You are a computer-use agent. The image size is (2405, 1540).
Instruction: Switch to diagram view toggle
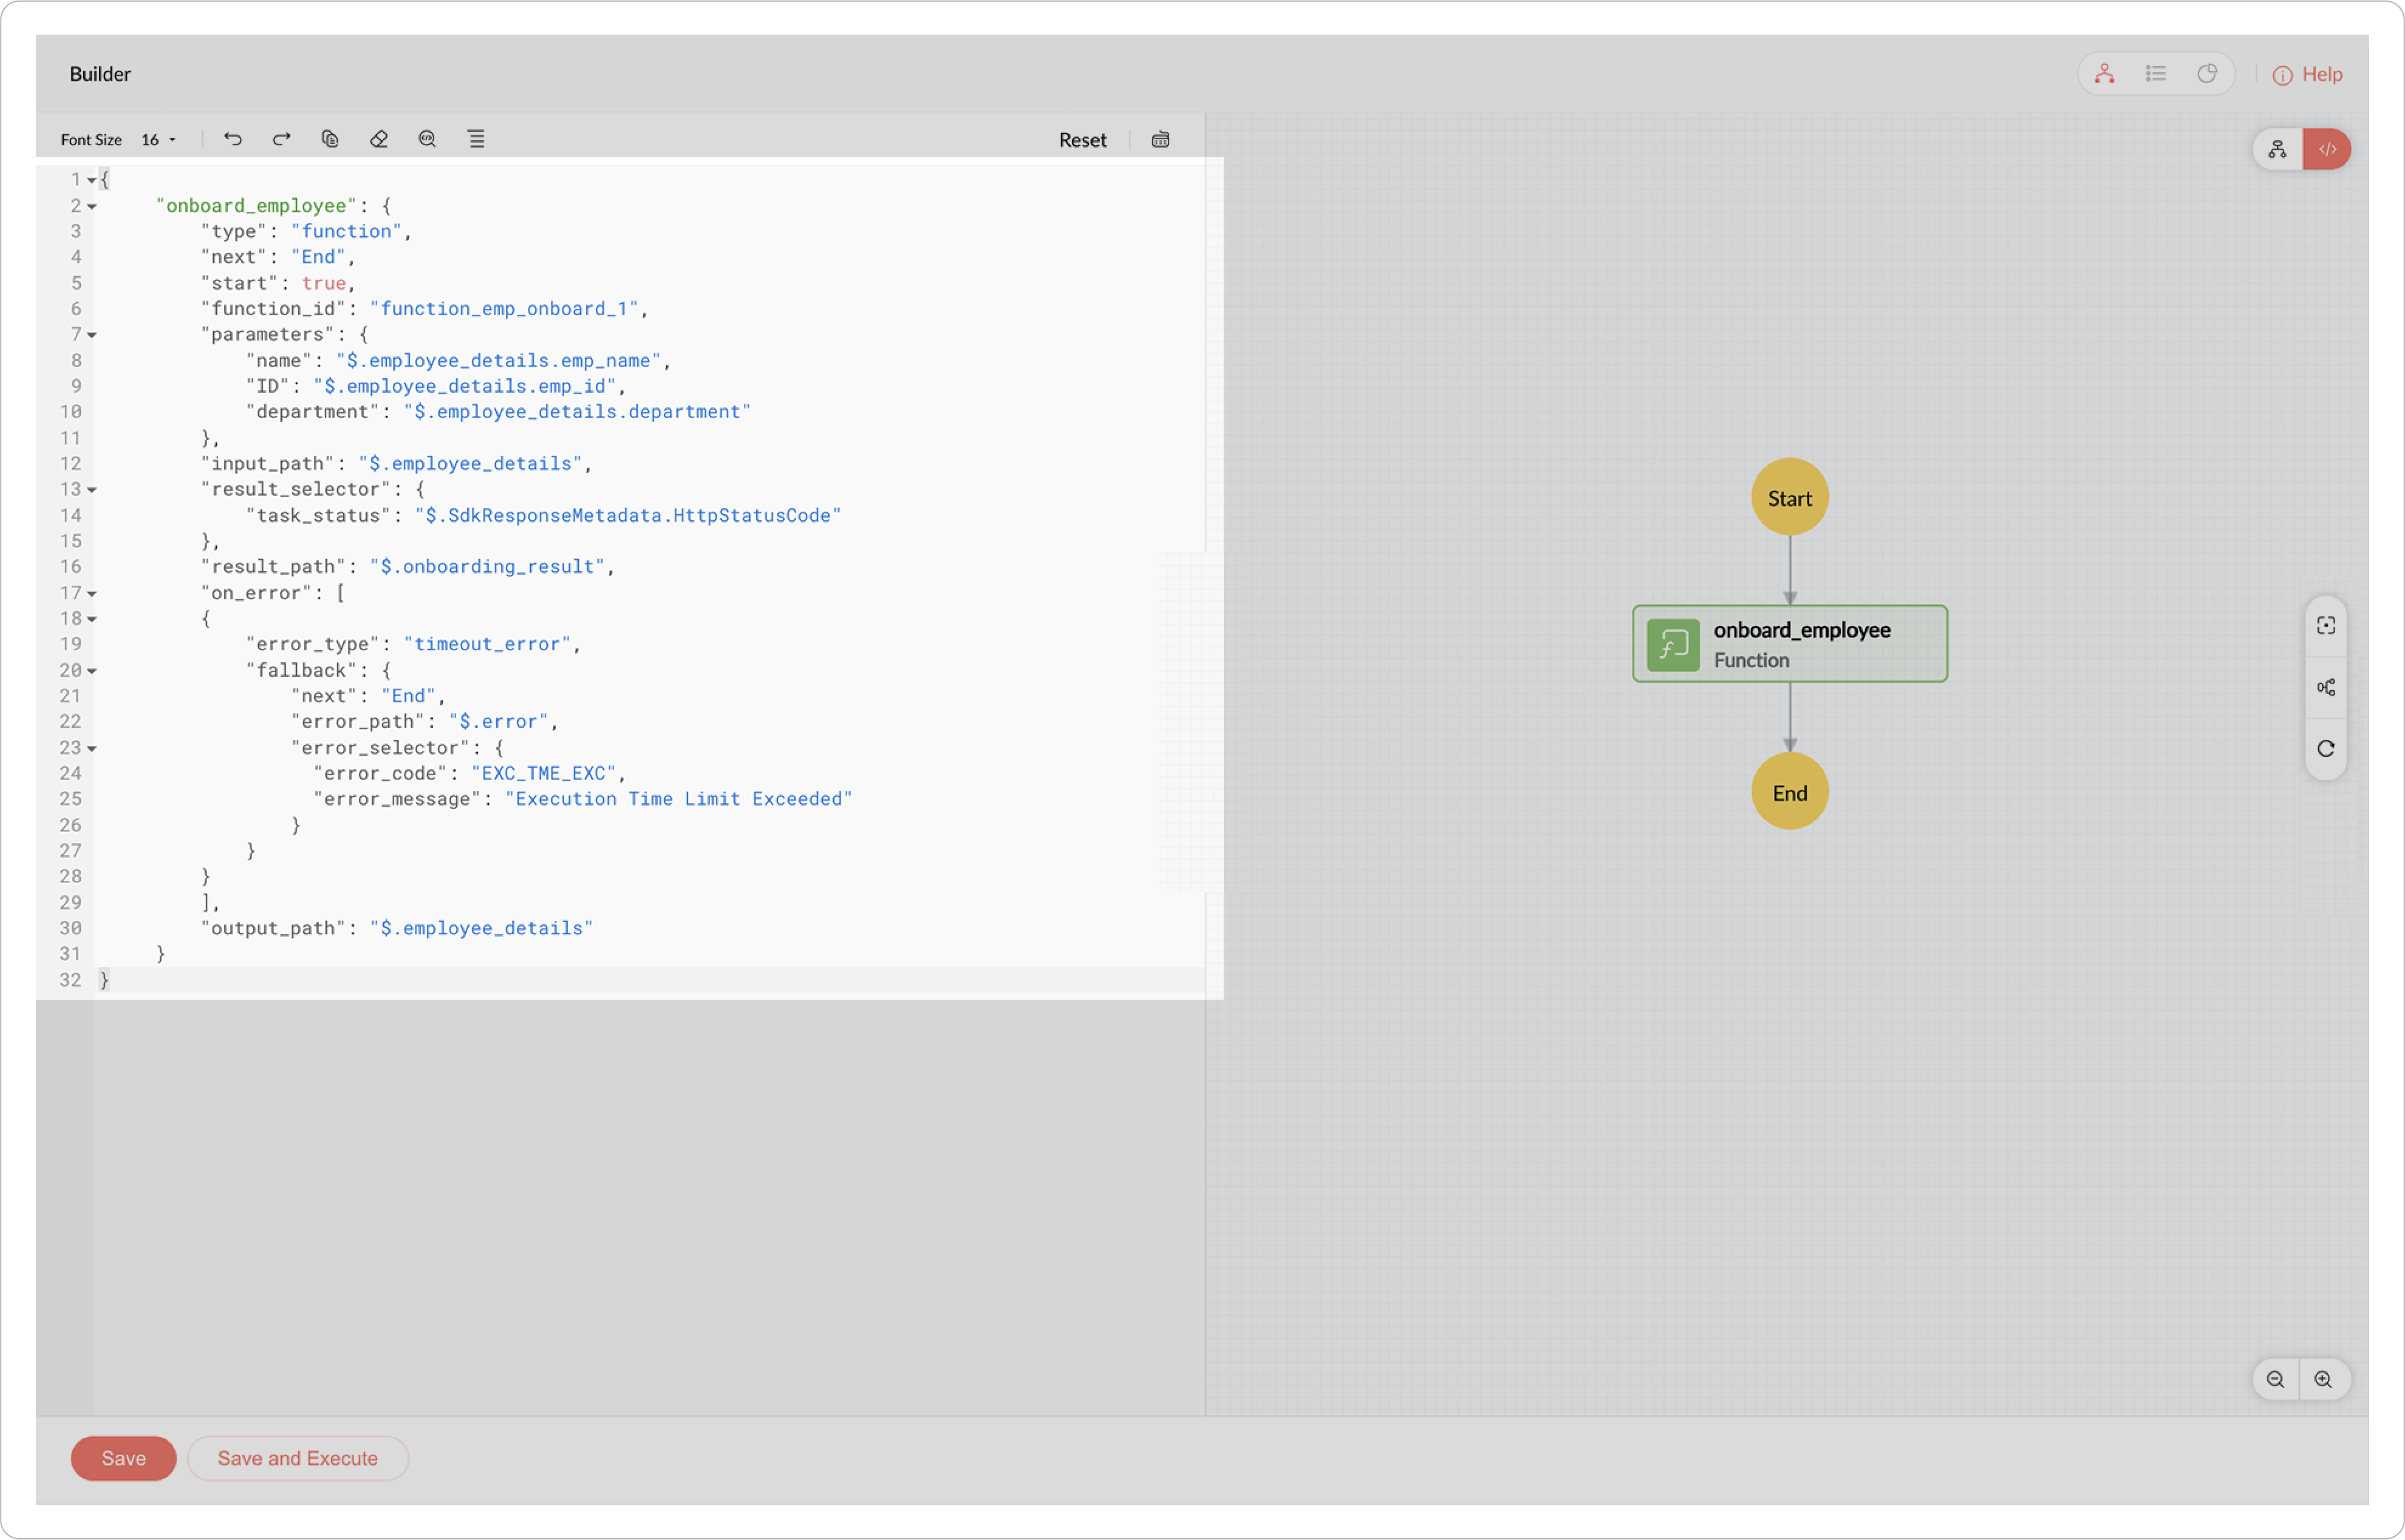pos(2278,149)
